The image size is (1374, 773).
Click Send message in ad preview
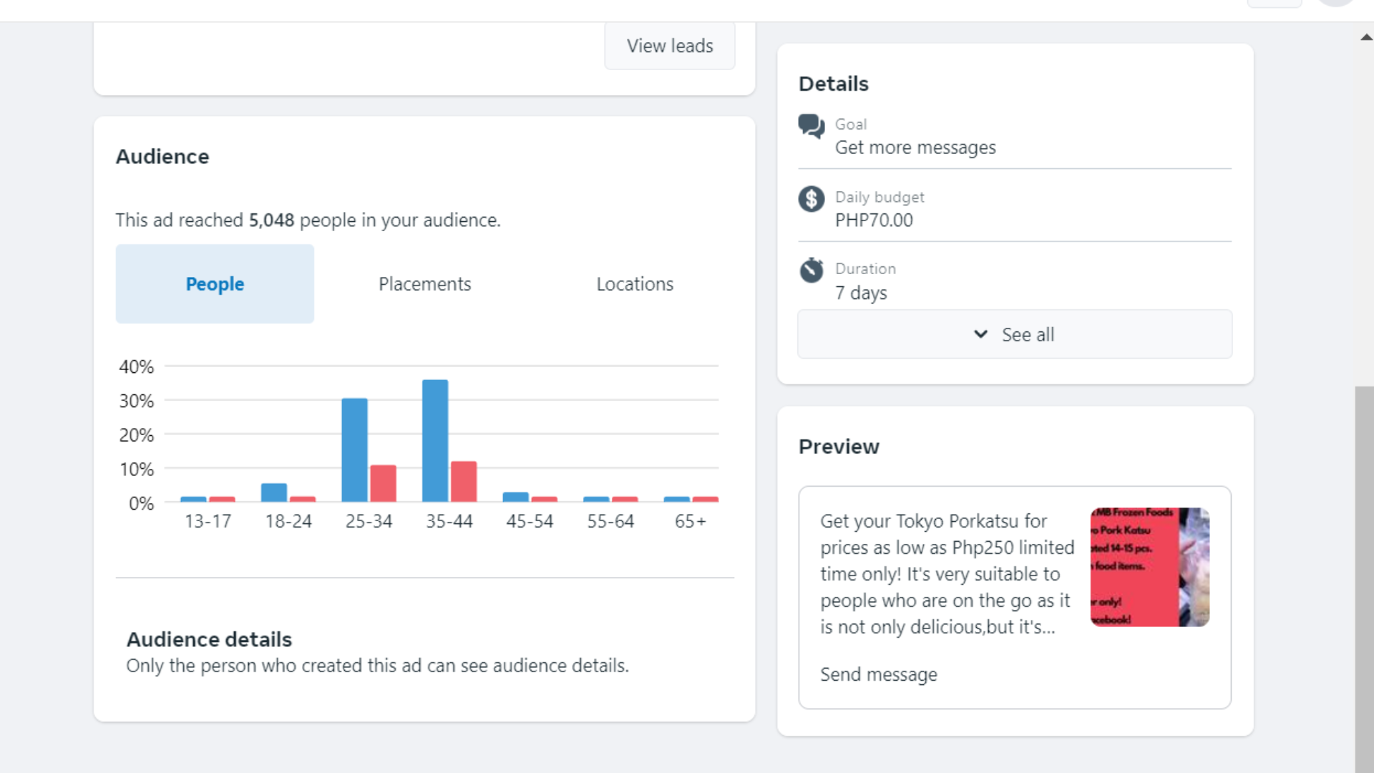click(878, 674)
